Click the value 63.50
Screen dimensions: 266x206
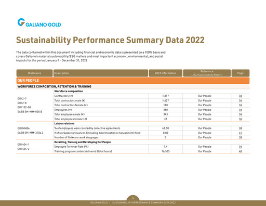166,128
